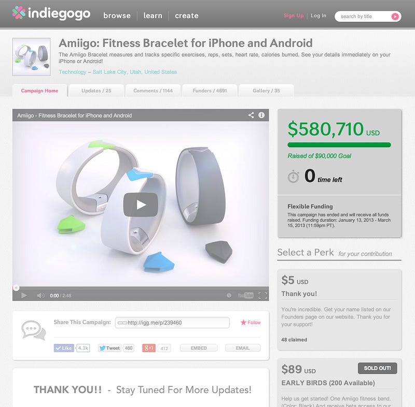Click the small play icon in video controls

(24, 295)
